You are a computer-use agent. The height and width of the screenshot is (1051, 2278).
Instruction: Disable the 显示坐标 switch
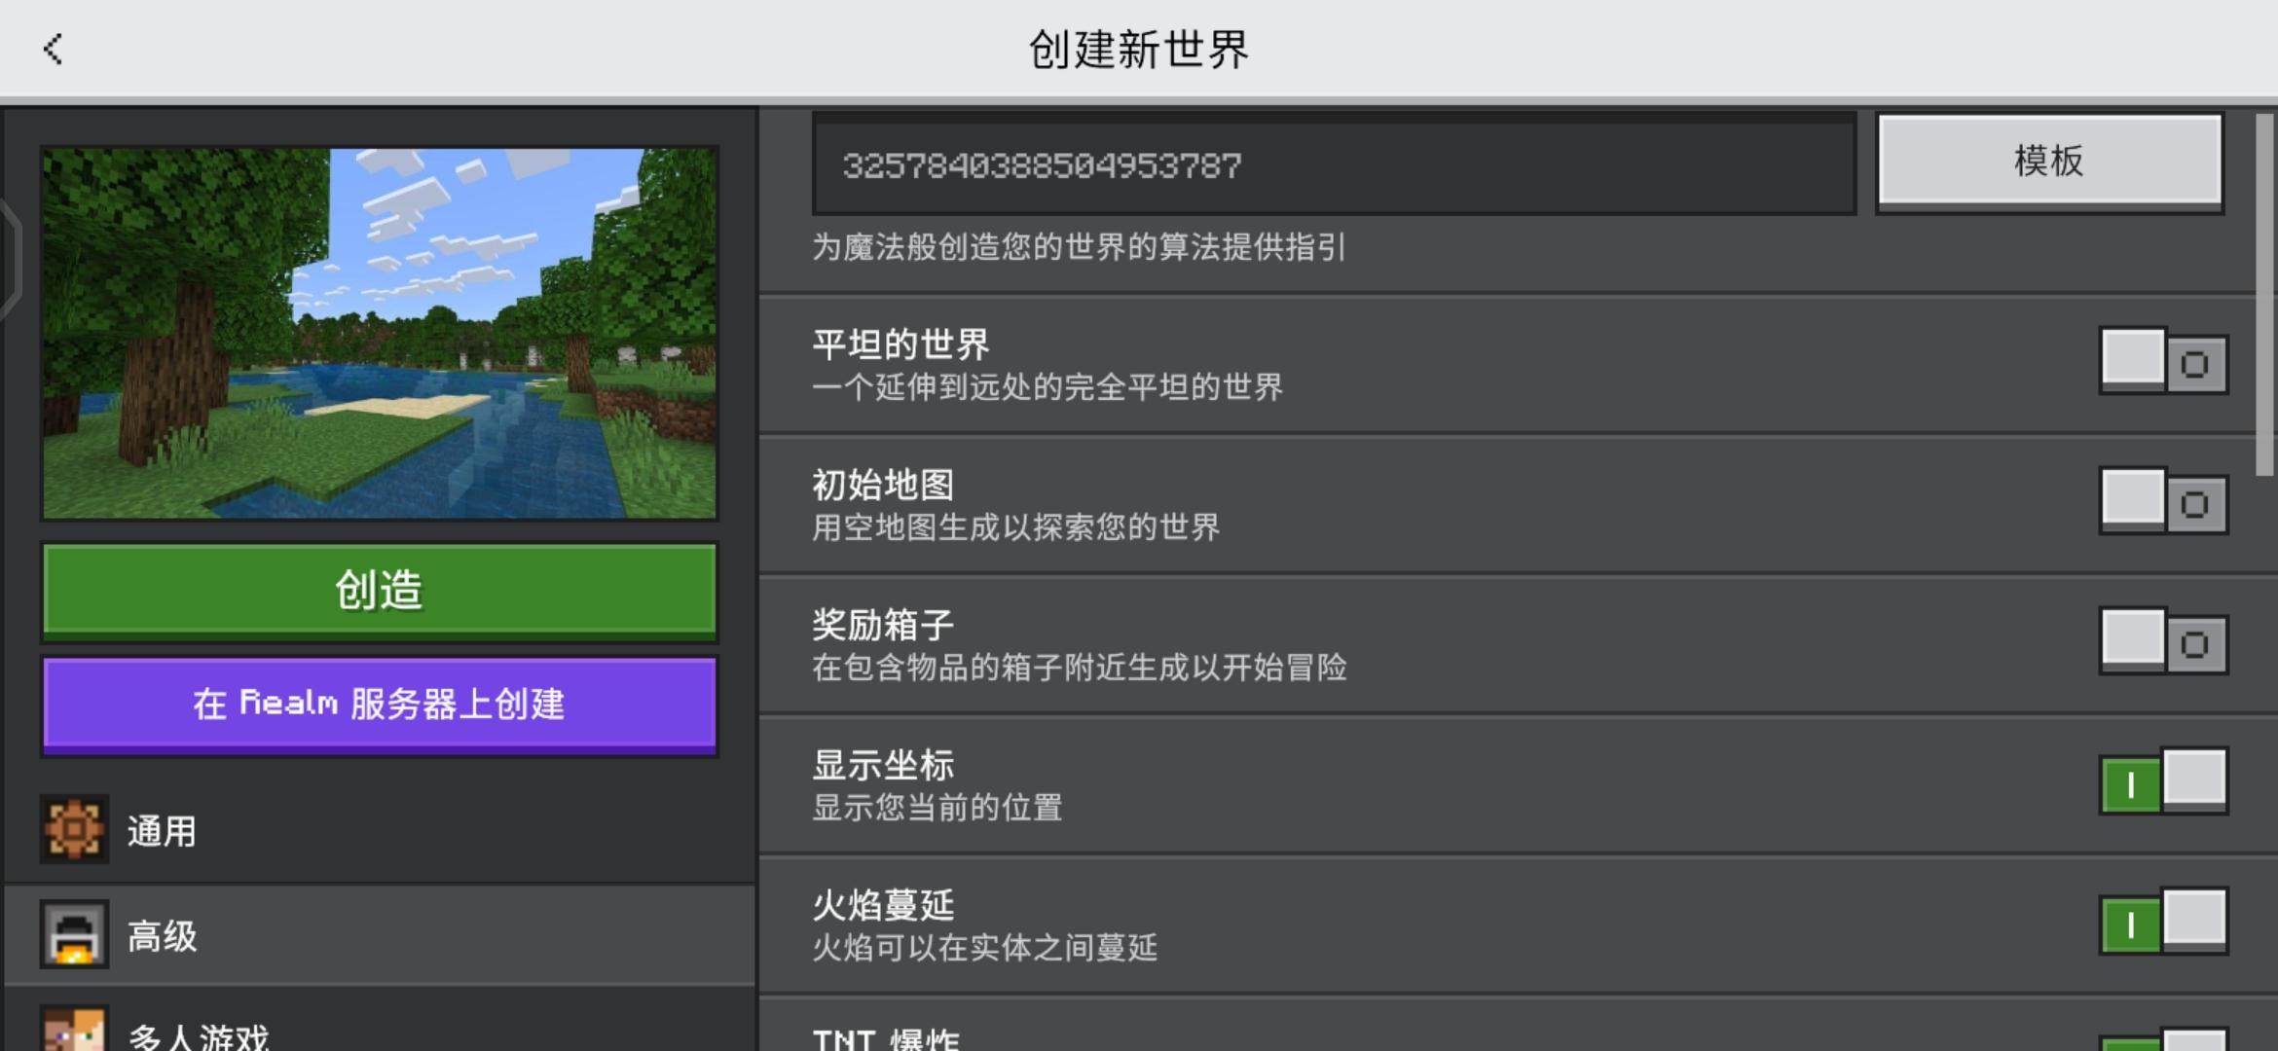pyautogui.click(x=2163, y=781)
